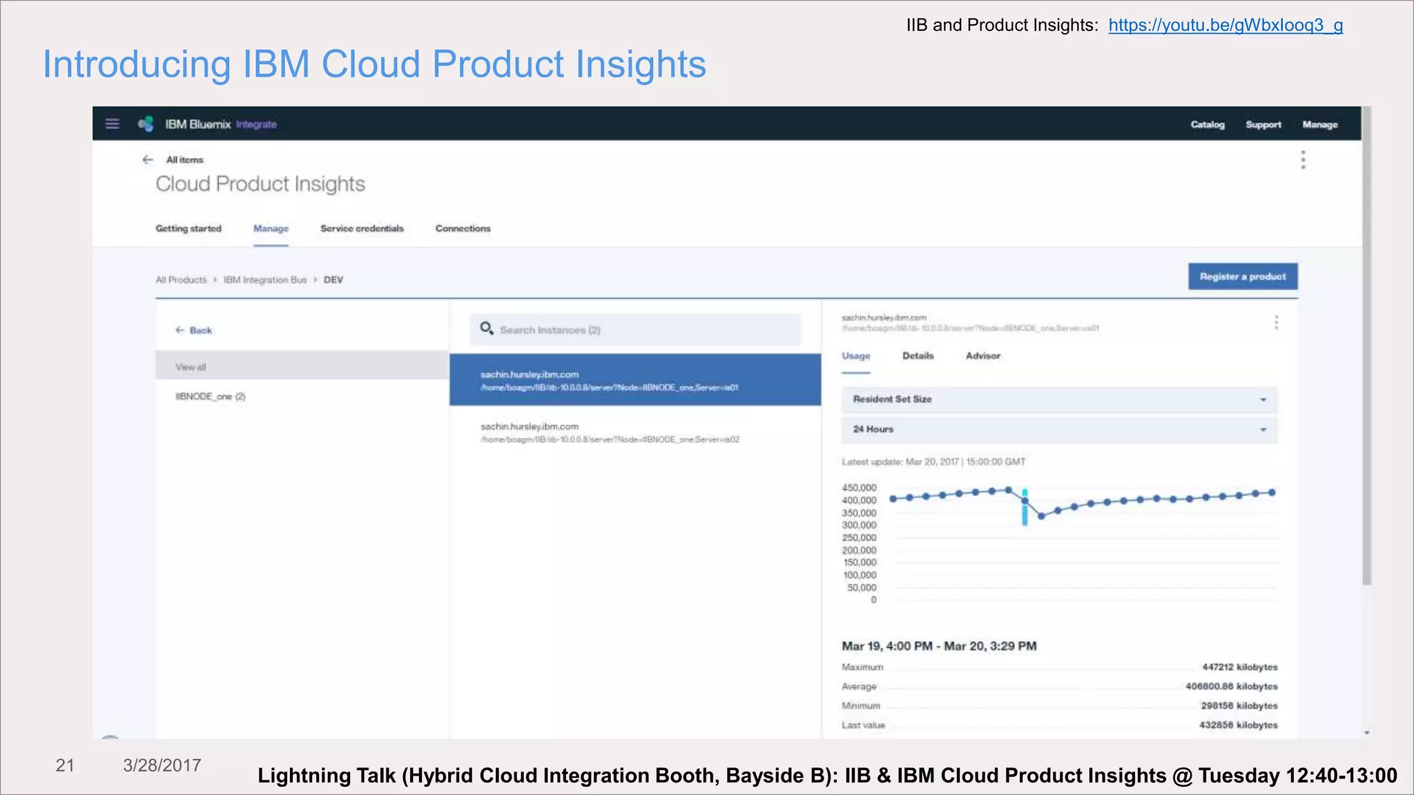Click the Latest update timestamp text

point(933,462)
